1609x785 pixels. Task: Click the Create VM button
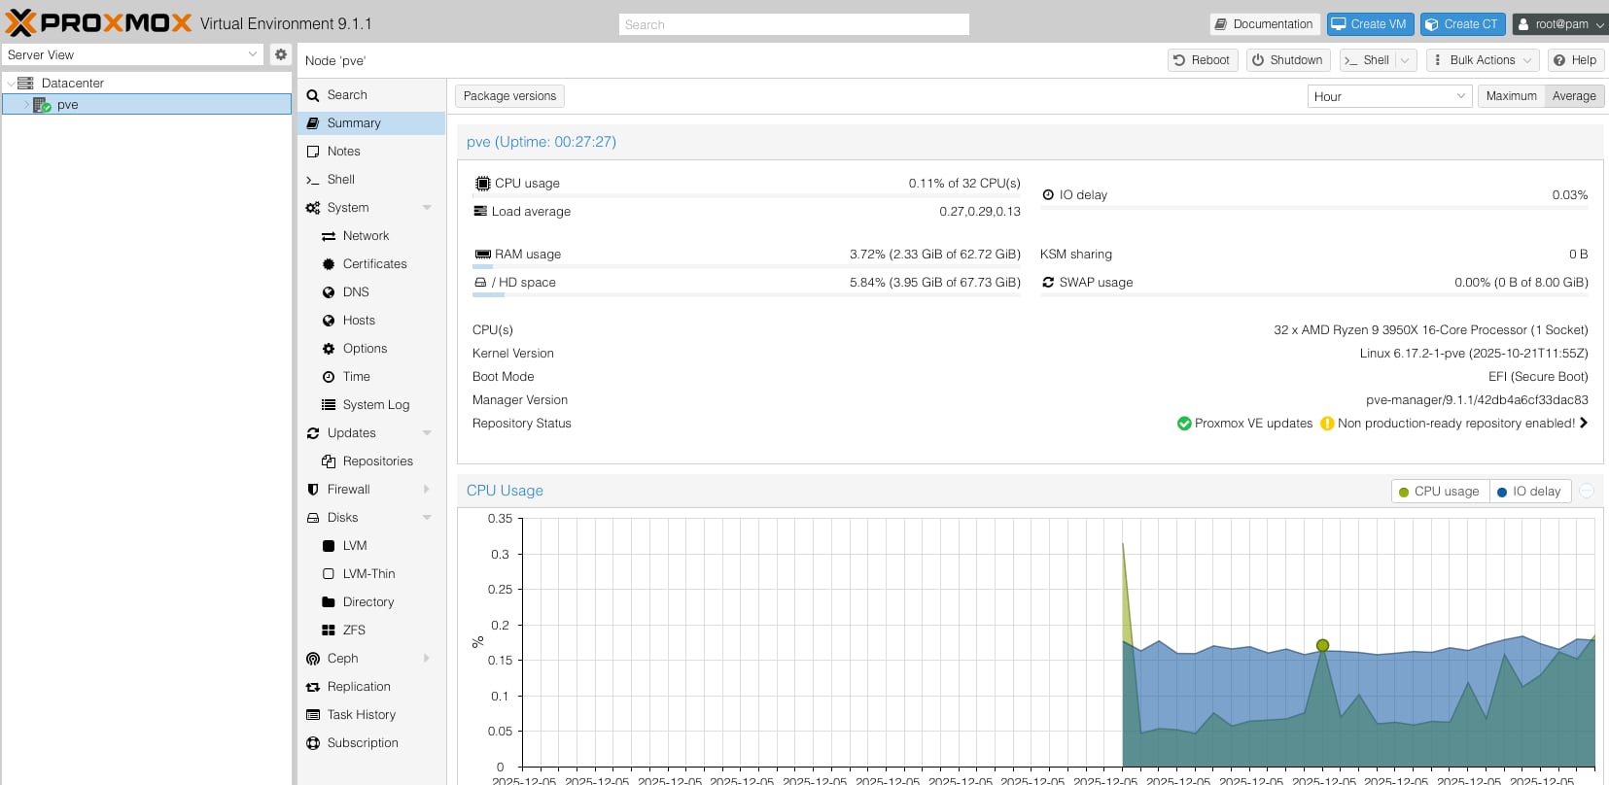coord(1369,24)
